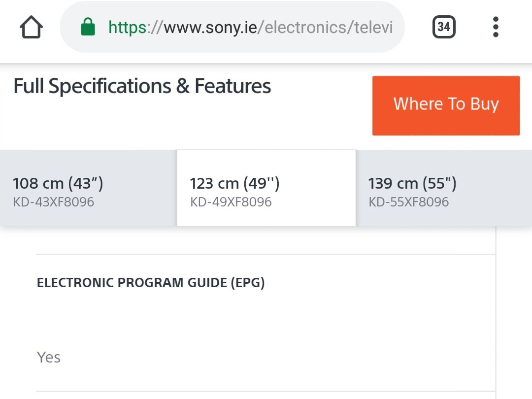Click the "139 cm (55")" size label

(x=412, y=184)
